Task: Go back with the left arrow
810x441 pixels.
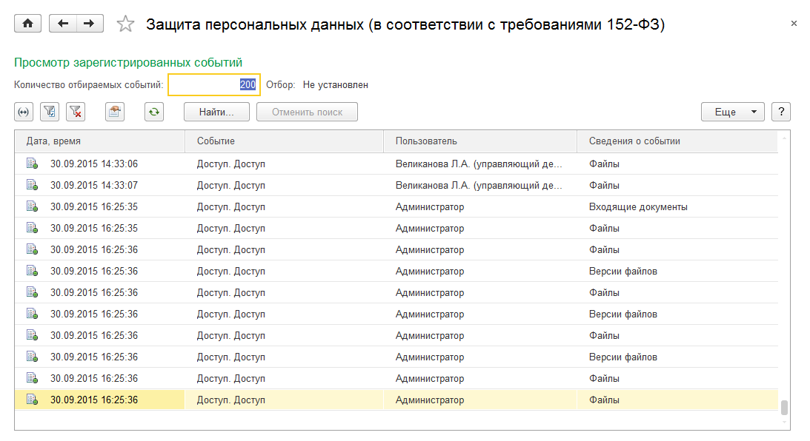Action: 62,24
